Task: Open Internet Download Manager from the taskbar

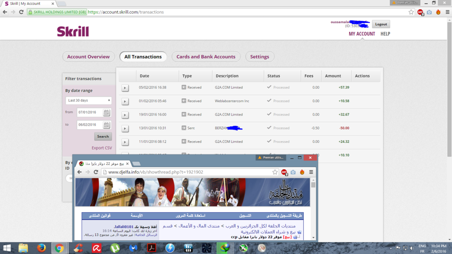Action: click(225, 248)
